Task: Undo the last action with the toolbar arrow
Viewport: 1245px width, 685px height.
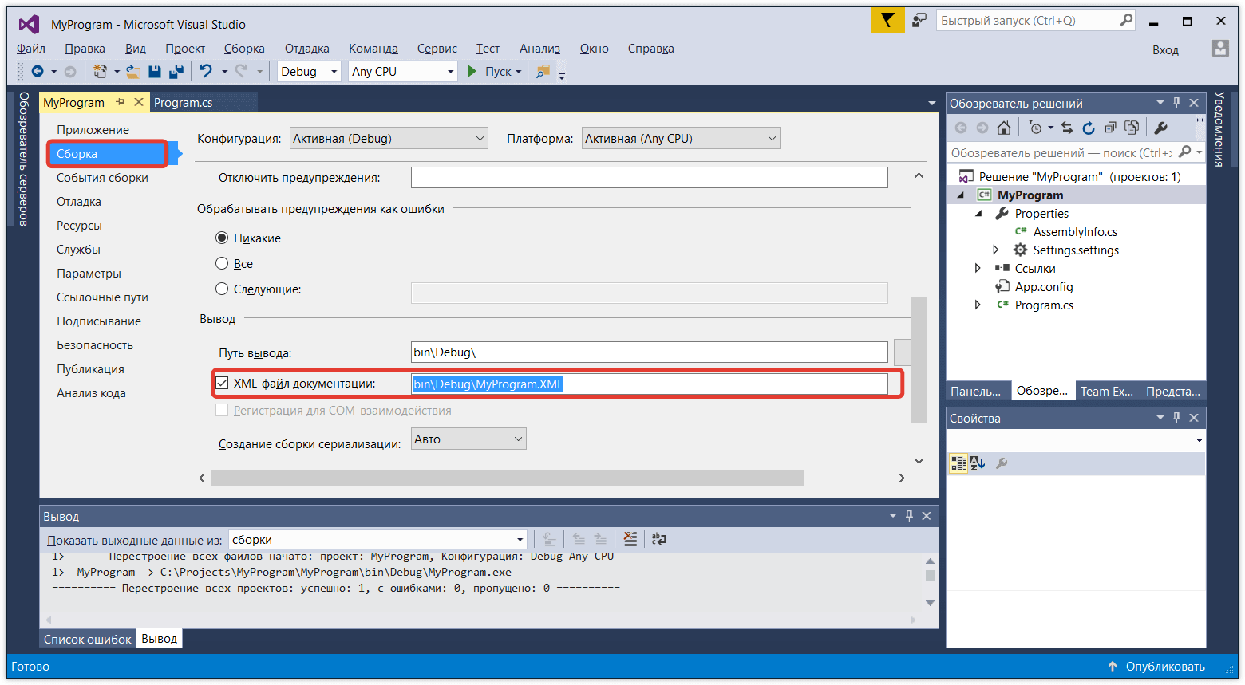Action: pos(206,72)
